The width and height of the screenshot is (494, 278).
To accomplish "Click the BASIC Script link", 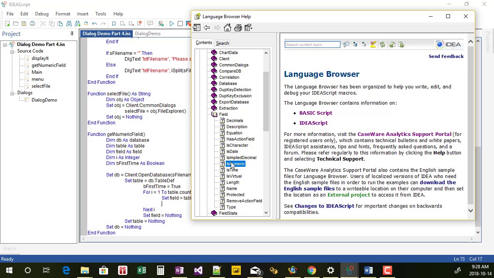I will pyautogui.click(x=316, y=113).
